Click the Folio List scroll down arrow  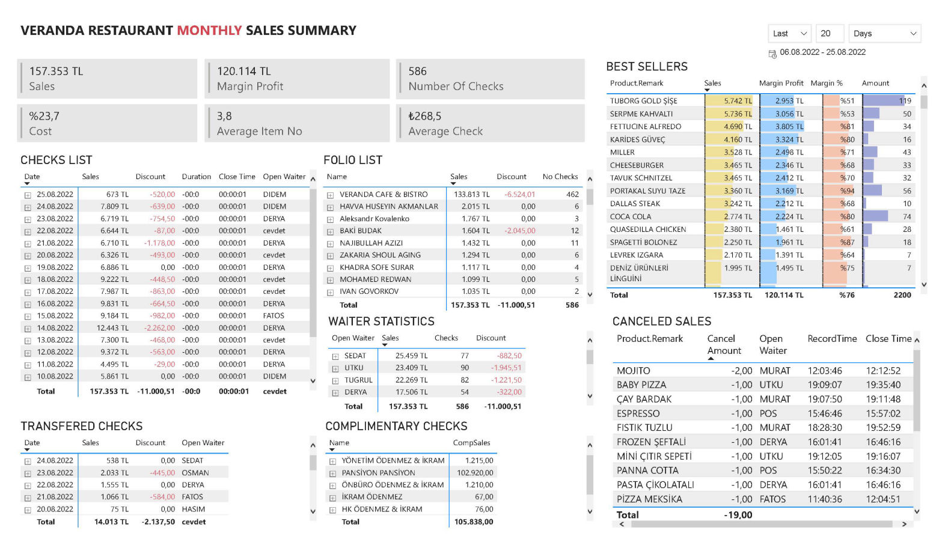[x=590, y=294]
